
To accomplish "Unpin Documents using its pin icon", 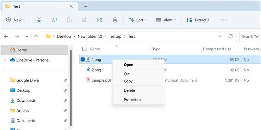I will tap(65, 121).
